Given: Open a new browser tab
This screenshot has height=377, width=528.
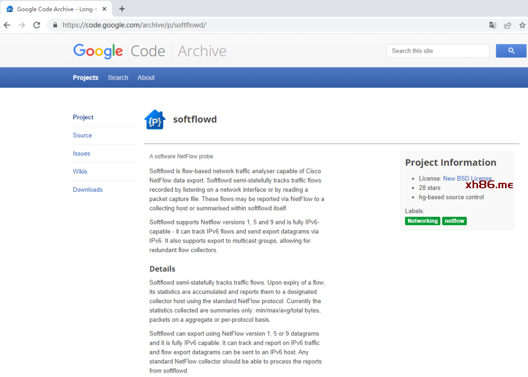Looking at the screenshot, I should [x=122, y=9].
